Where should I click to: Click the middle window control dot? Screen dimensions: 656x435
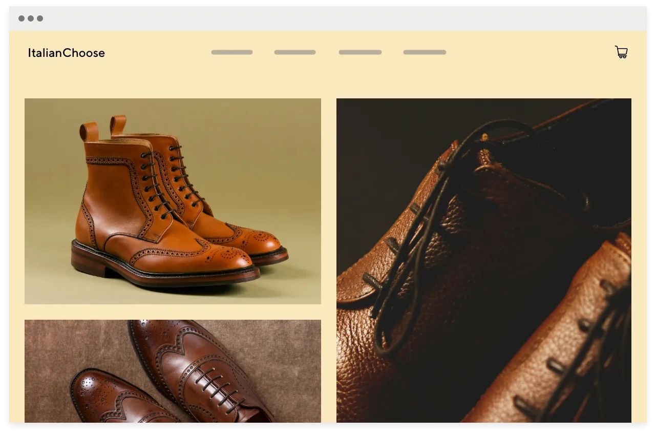point(31,18)
